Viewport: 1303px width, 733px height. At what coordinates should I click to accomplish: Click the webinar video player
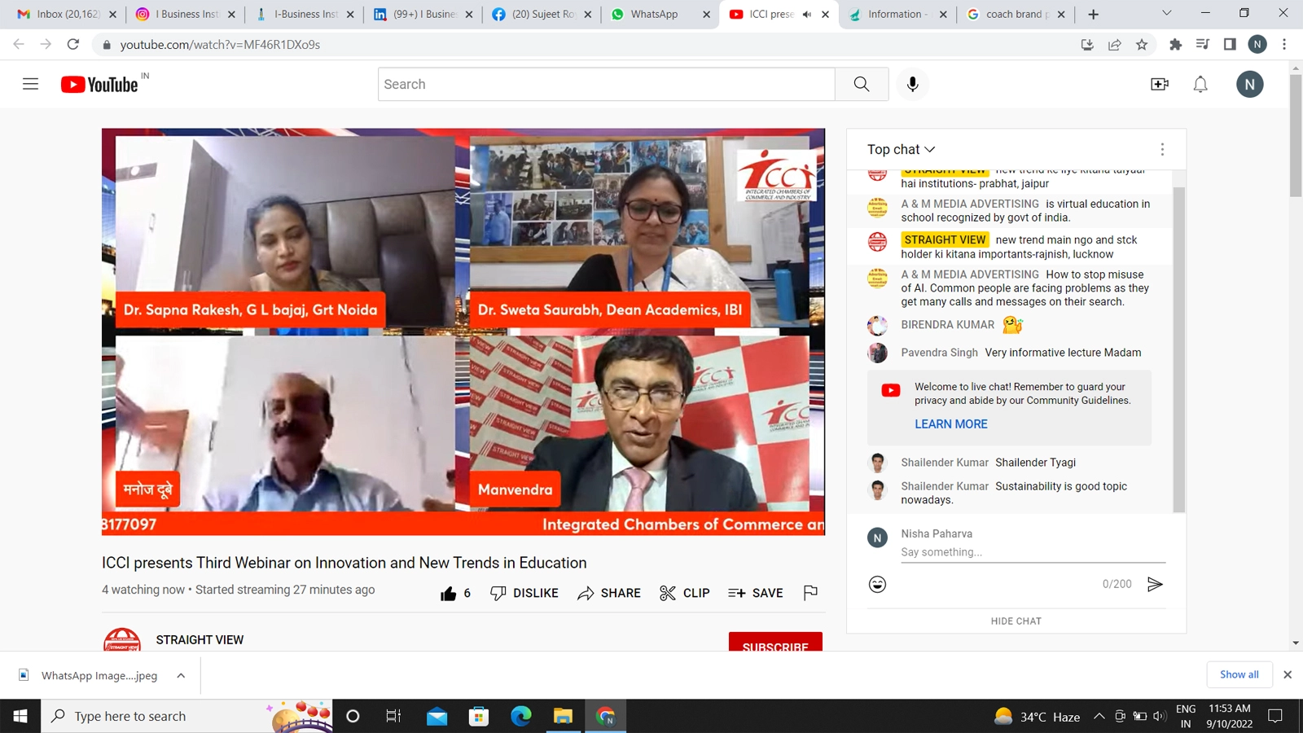click(463, 331)
